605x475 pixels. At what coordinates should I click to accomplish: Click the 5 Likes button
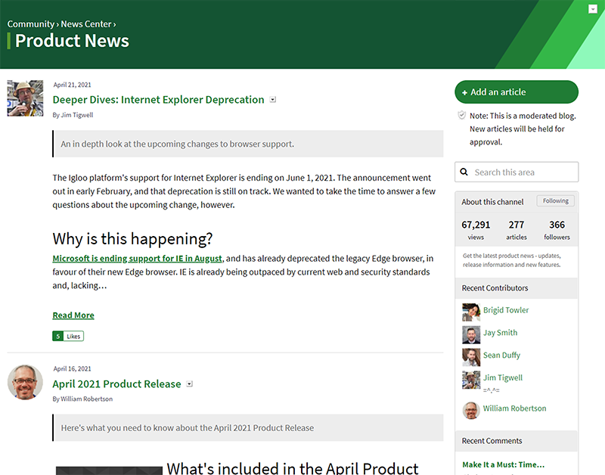coord(68,336)
